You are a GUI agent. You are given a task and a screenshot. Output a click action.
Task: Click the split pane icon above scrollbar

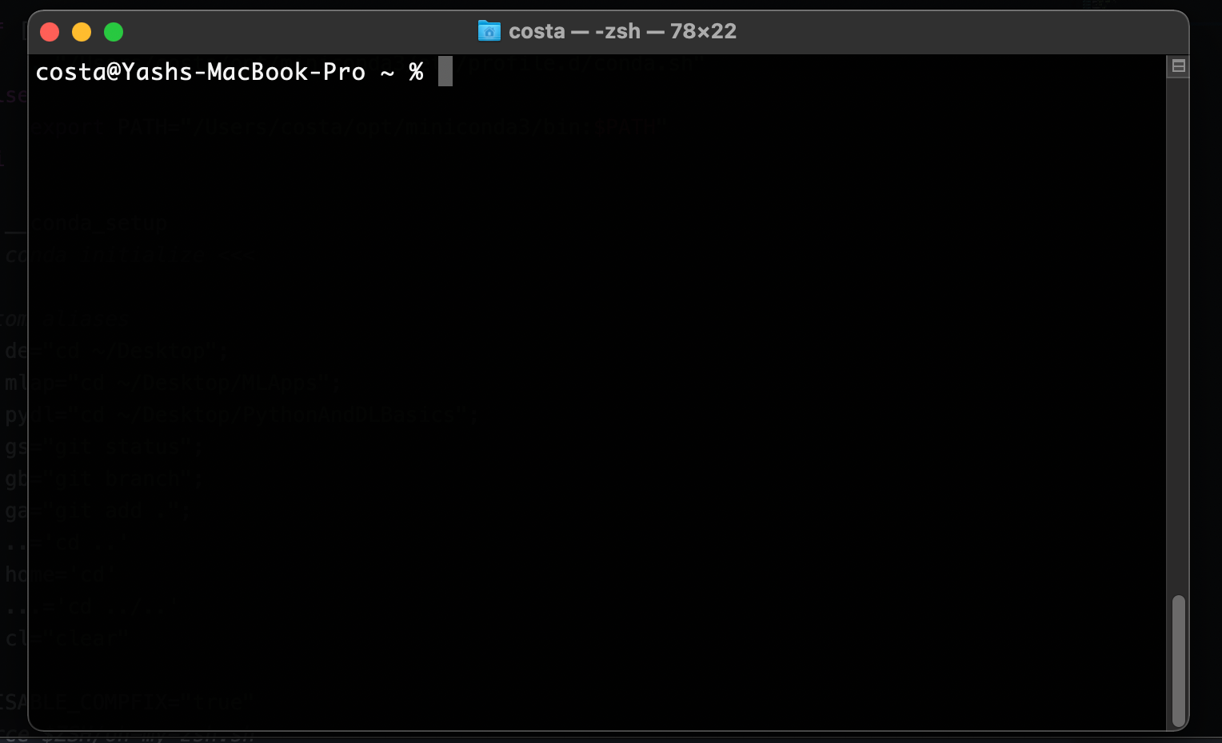[1178, 66]
